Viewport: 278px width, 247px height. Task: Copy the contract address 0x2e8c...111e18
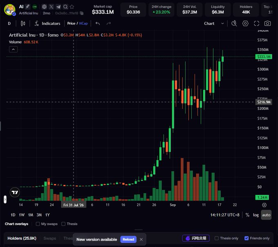coord(81,13)
